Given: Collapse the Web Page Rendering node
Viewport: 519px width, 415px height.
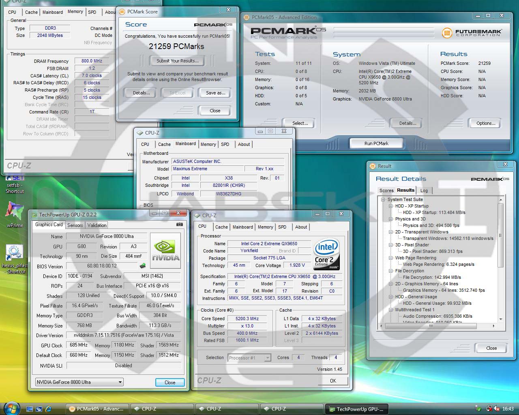Looking at the screenshot, I should tap(391, 258).
